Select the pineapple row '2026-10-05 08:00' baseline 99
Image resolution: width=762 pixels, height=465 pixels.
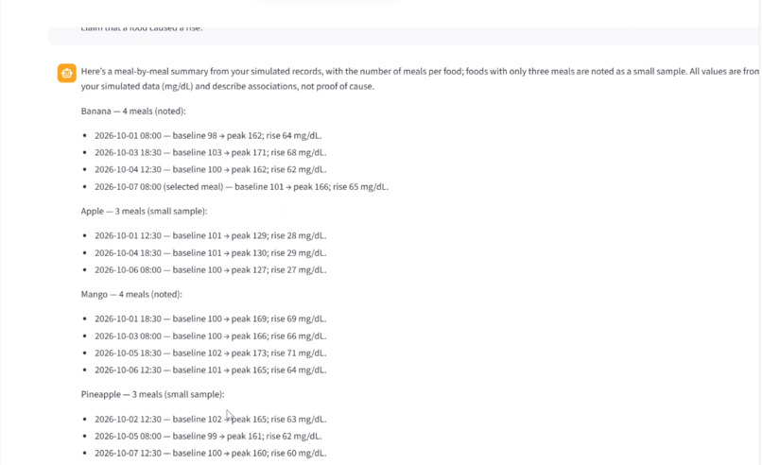[208, 436]
